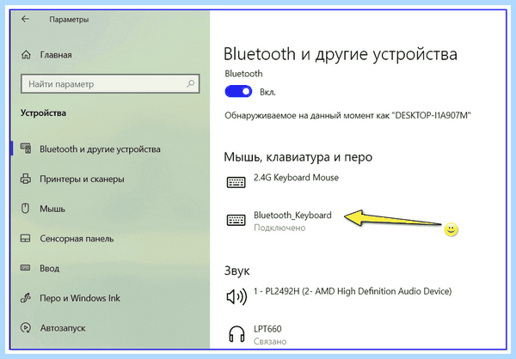The height and width of the screenshot is (359, 516).
Task: Click speaker icon of PL2492H device
Action: [x=236, y=296]
